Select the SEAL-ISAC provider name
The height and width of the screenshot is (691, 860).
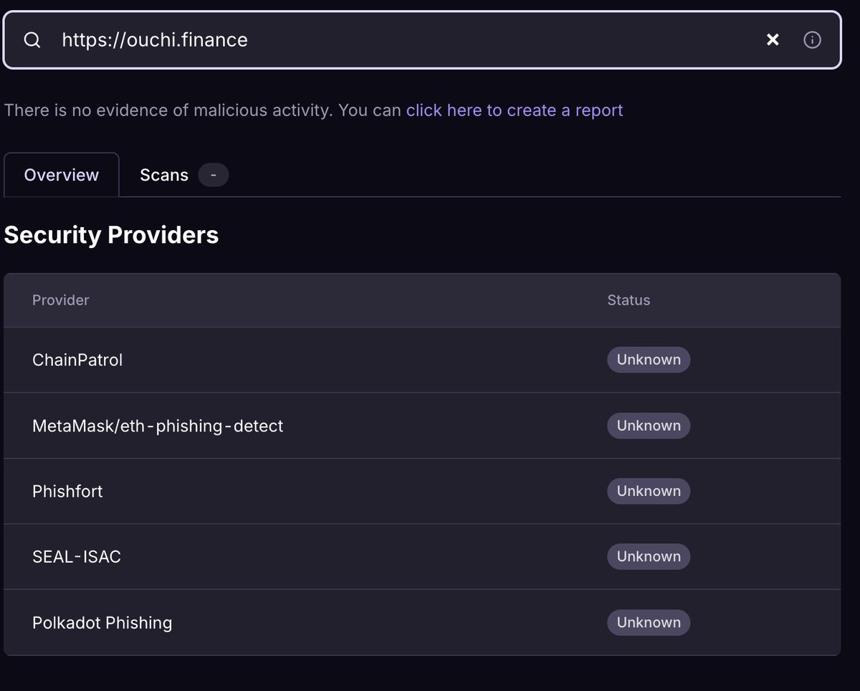(x=77, y=557)
